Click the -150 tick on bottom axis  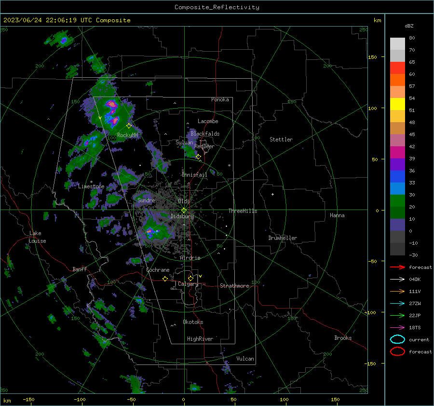click(x=28, y=399)
